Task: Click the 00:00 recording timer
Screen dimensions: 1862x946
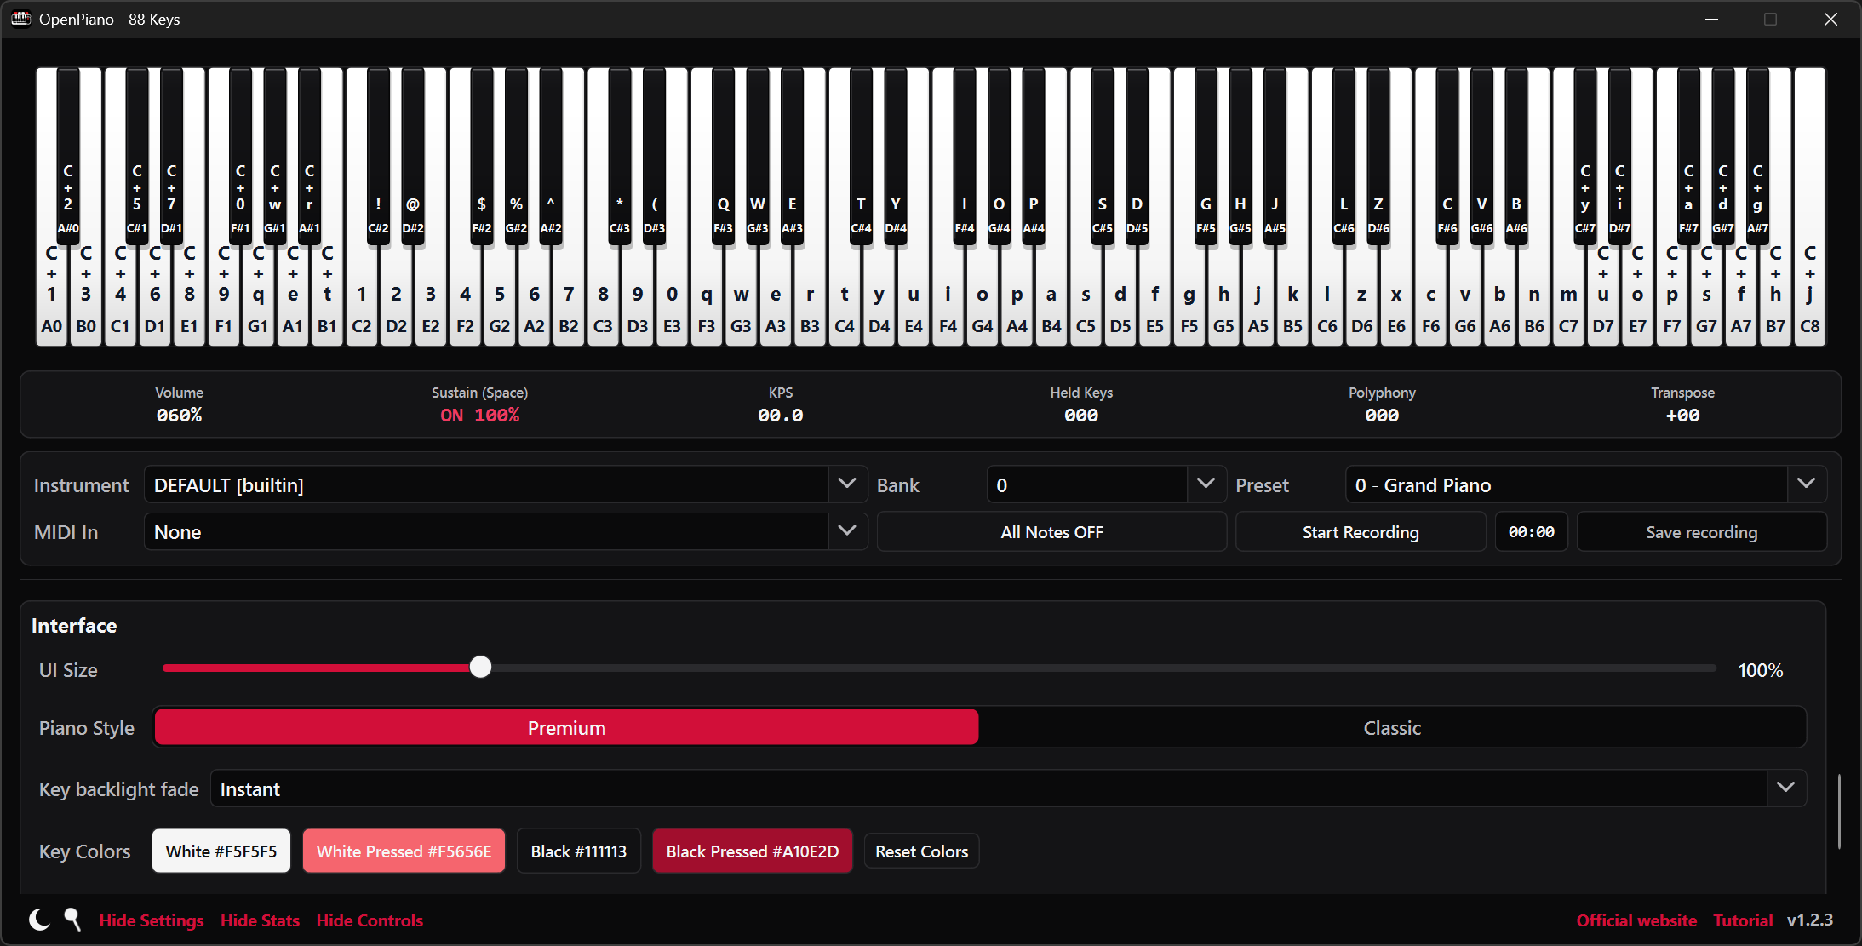Action: click(1531, 532)
